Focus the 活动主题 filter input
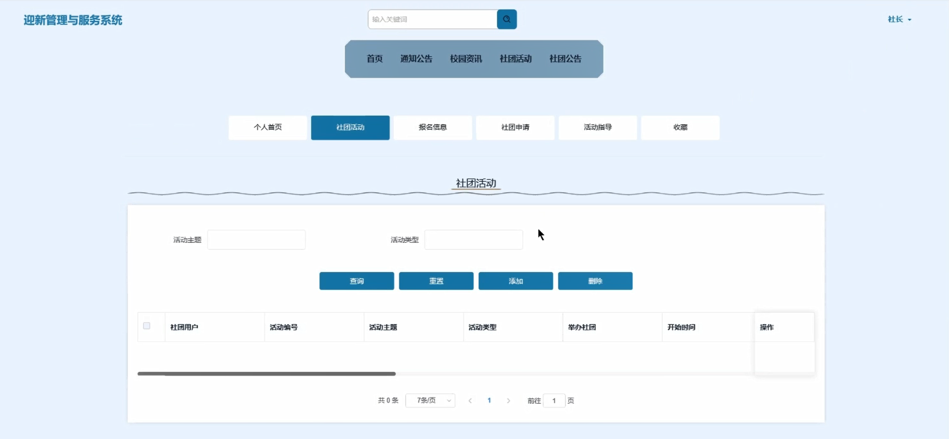Image resolution: width=949 pixels, height=439 pixels. 256,240
